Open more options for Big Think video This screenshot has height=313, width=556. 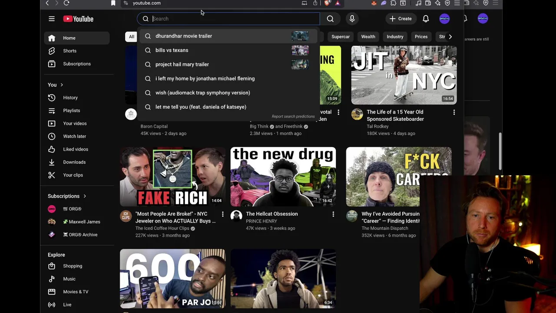point(338,112)
